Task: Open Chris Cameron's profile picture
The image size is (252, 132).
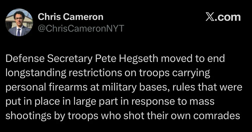Action: 19,23
